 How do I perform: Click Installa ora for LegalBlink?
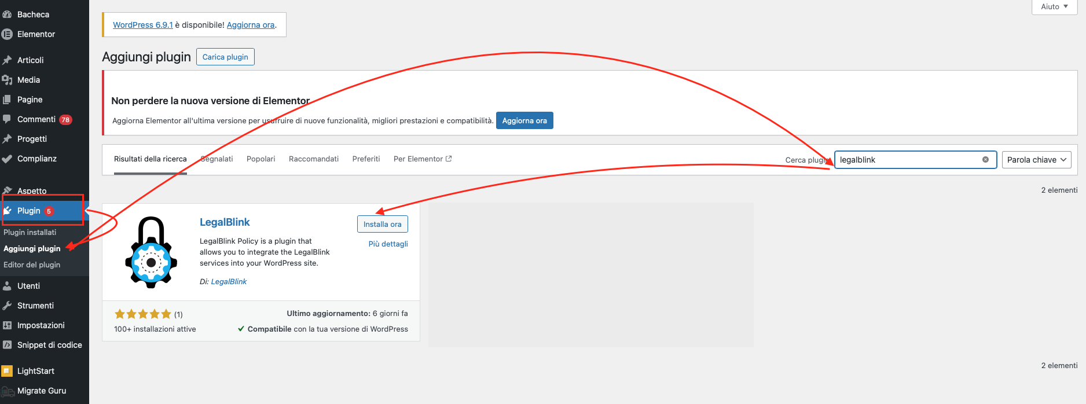[383, 224]
